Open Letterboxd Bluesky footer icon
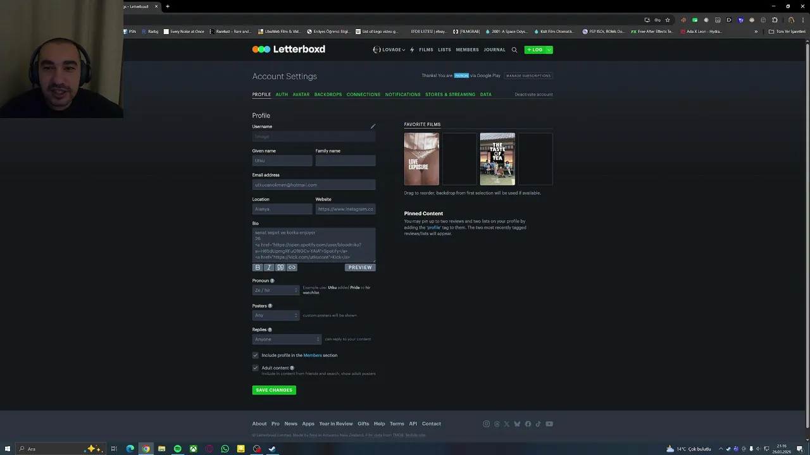The height and width of the screenshot is (455, 810). pos(517,424)
